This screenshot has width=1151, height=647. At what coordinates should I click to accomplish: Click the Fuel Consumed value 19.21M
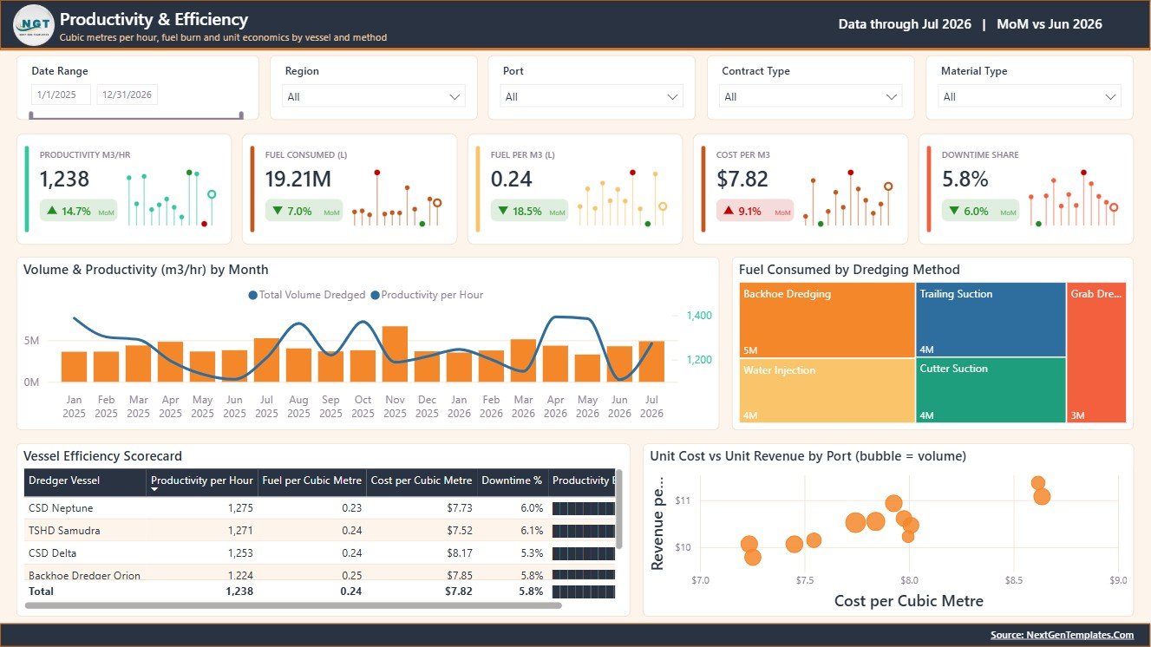pyautogui.click(x=298, y=180)
